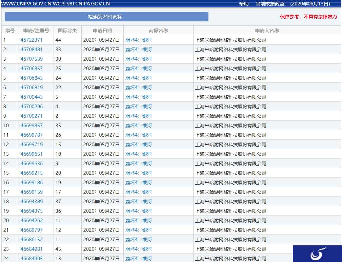The width and height of the screenshot is (342, 262).
Task: Open trademark name link in row 7
Action: [x=138, y=97]
